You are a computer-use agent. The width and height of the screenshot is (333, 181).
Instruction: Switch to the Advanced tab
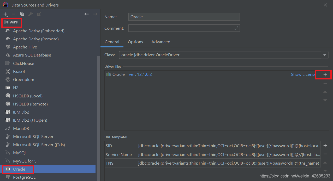(x=160, y=42)
